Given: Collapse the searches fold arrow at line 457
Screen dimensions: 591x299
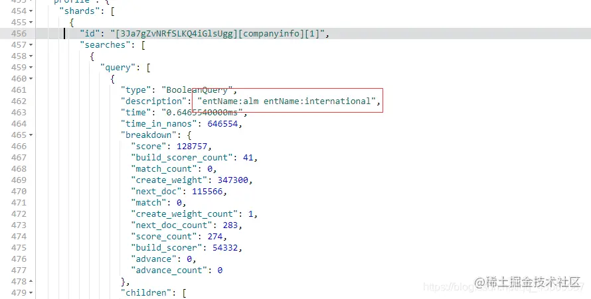Looking at the screenshot, I should [x=31, y=45].
